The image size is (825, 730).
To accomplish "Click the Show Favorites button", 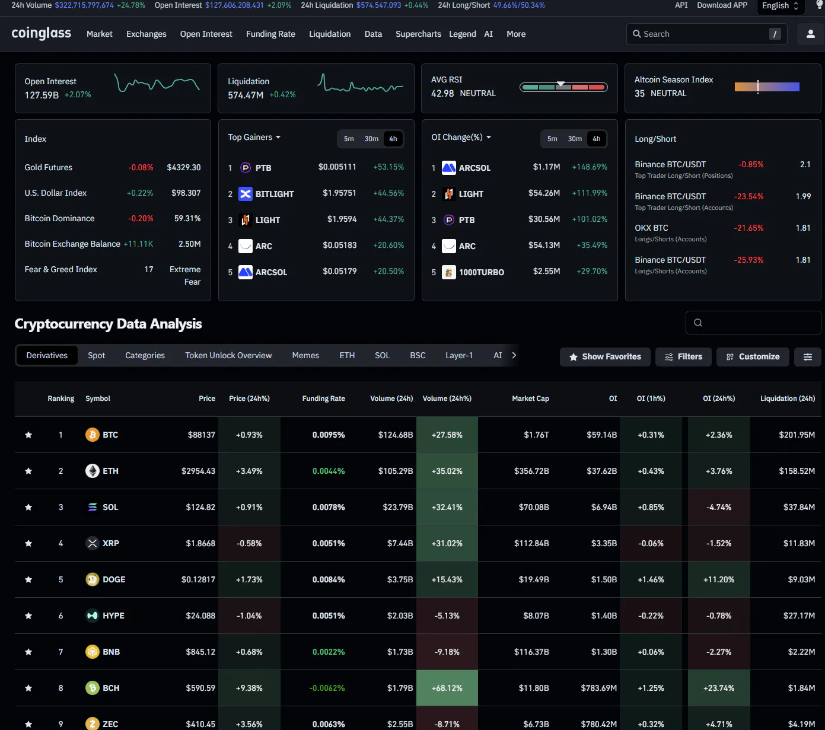I will coord(605,356).
